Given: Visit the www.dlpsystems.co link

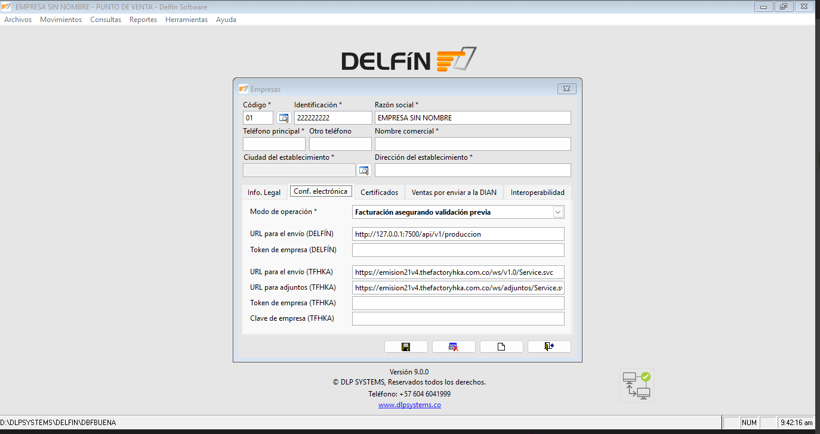Looking at the screenshot, I should 409,405.
